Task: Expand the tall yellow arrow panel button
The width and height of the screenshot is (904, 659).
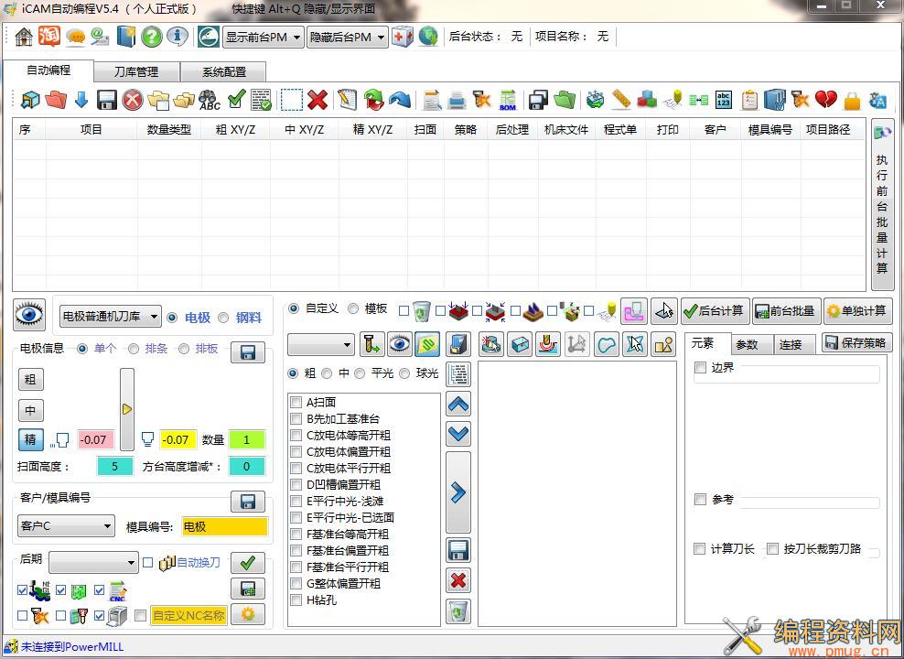Action: point(127,409)
